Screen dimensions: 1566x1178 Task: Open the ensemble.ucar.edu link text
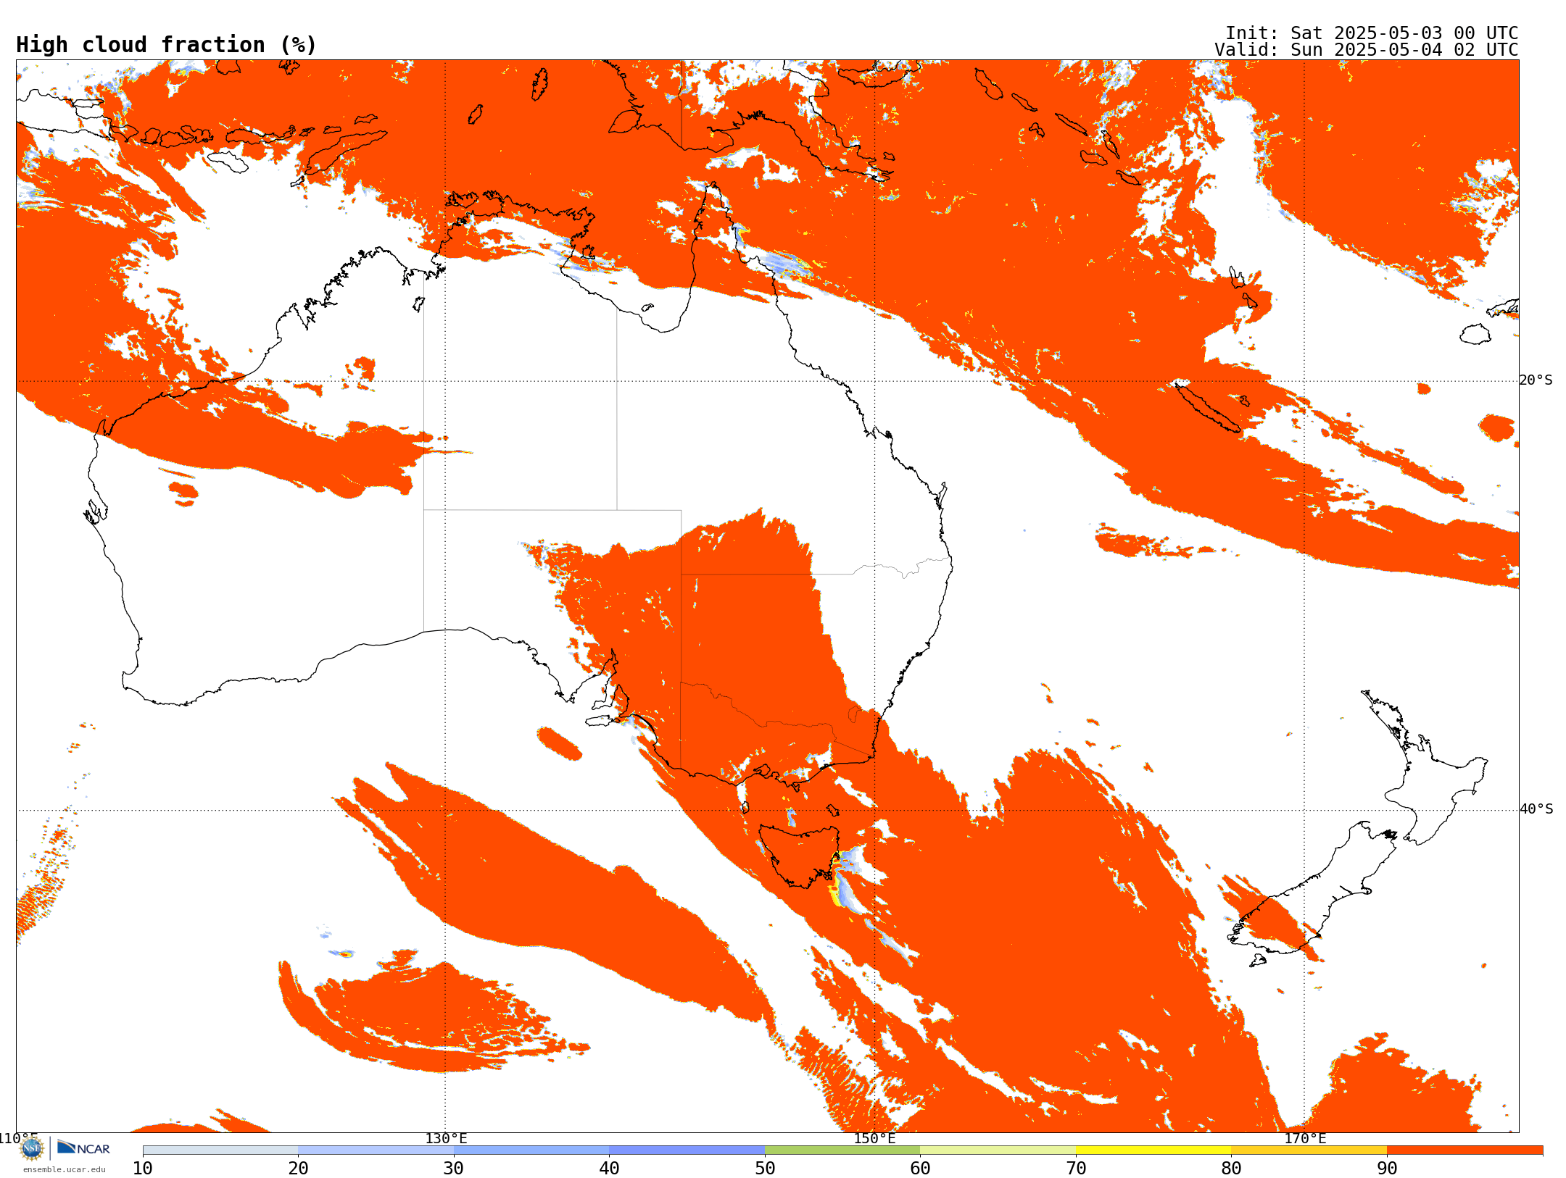pos(64,1169)
